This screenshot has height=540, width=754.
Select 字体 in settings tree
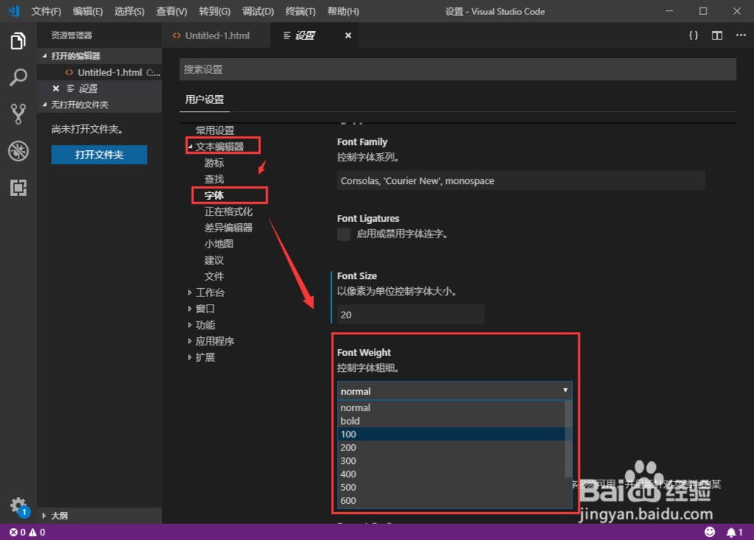[214, 195]
